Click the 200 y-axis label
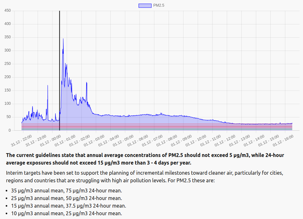The height and width of the screenshot is (219, 303). click(x=8, y=77)
